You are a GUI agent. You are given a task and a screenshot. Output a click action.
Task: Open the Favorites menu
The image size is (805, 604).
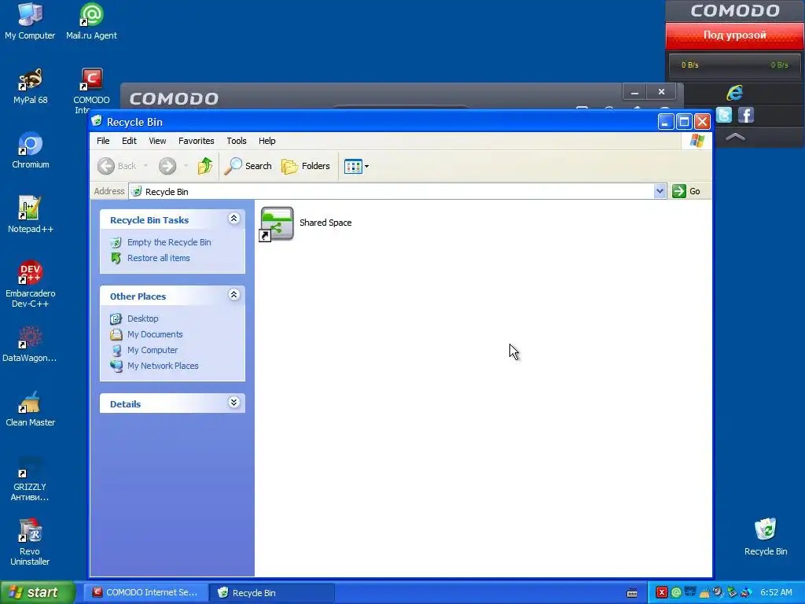(196, 141)
